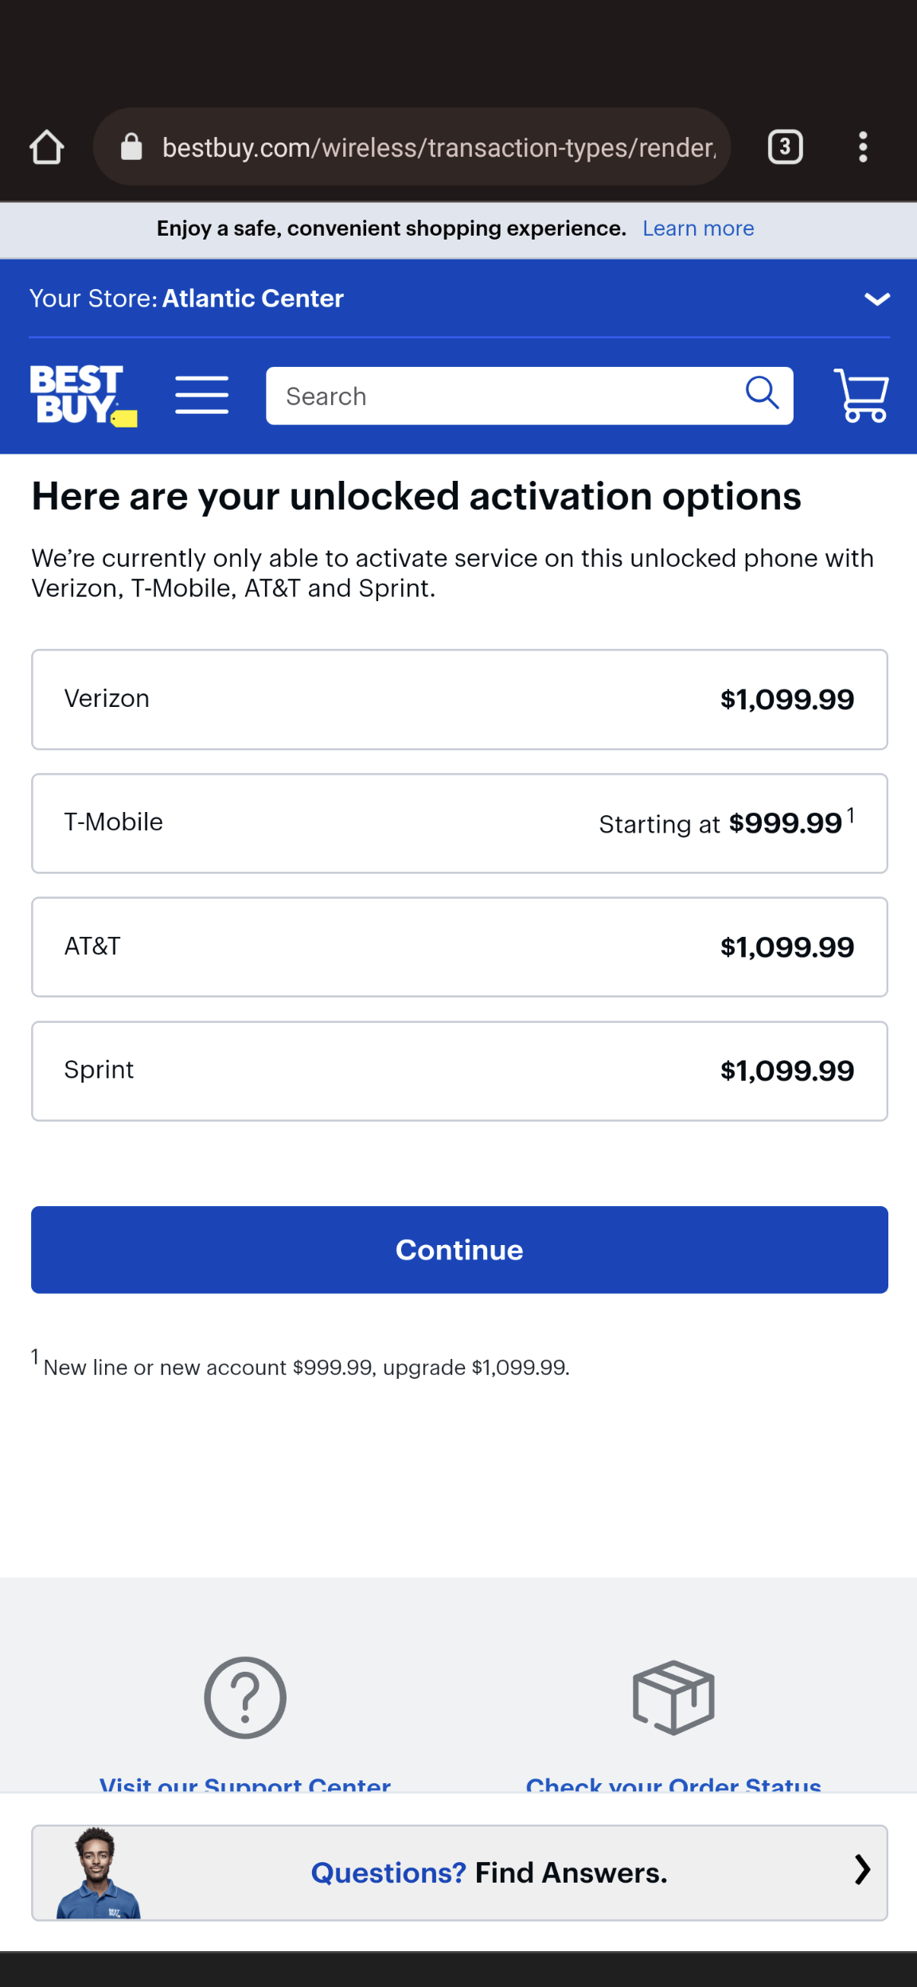917x1987 pixels.
Task: Choose the Sprint activation option
Action: point(459,1071)
